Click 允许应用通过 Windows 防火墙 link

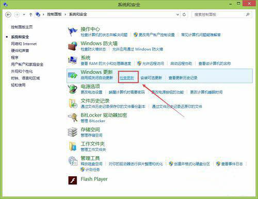click(138, 49)
